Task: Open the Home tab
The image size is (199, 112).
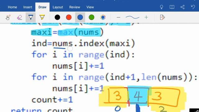Action: point(12,7)
